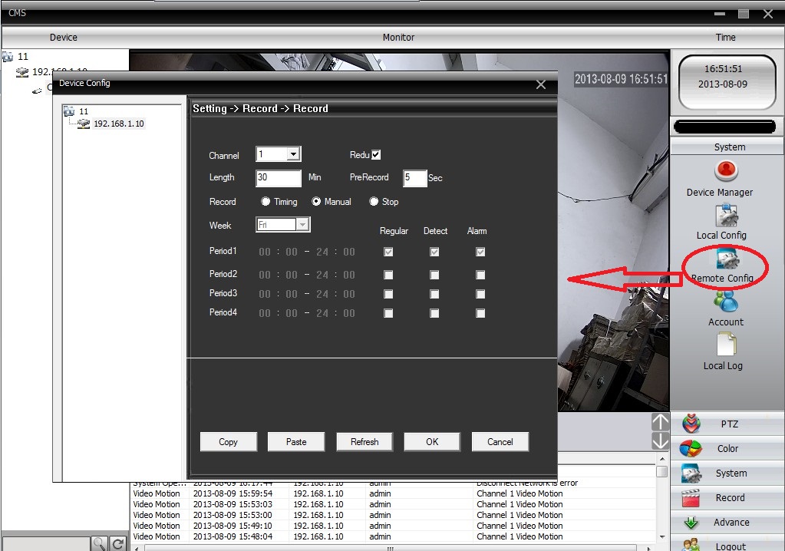Image resolution: width=785 pixels, height=551 pixels.
Task: Select the Stop record radio button
Action: (374, 202)
